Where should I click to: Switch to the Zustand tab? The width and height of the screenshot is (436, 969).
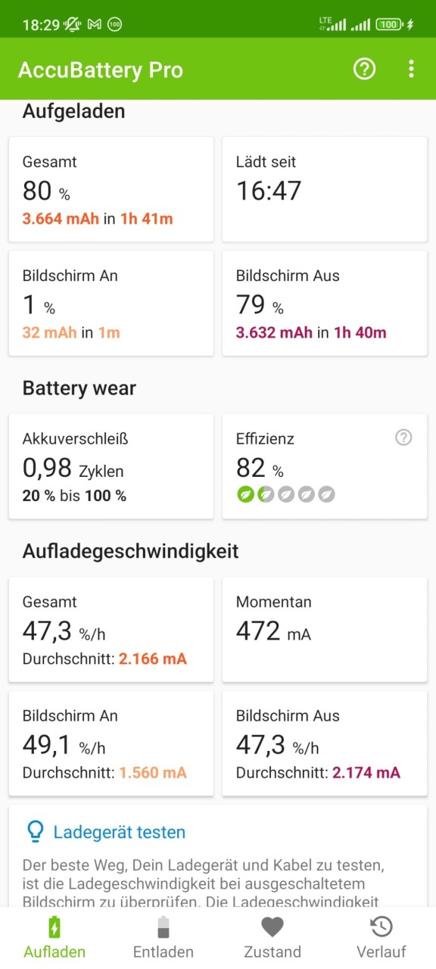tap(272, 937)
